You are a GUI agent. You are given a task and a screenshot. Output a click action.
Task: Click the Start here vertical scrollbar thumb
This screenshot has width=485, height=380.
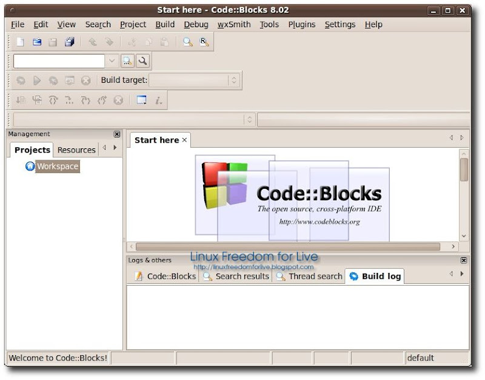tap(464, 169)
